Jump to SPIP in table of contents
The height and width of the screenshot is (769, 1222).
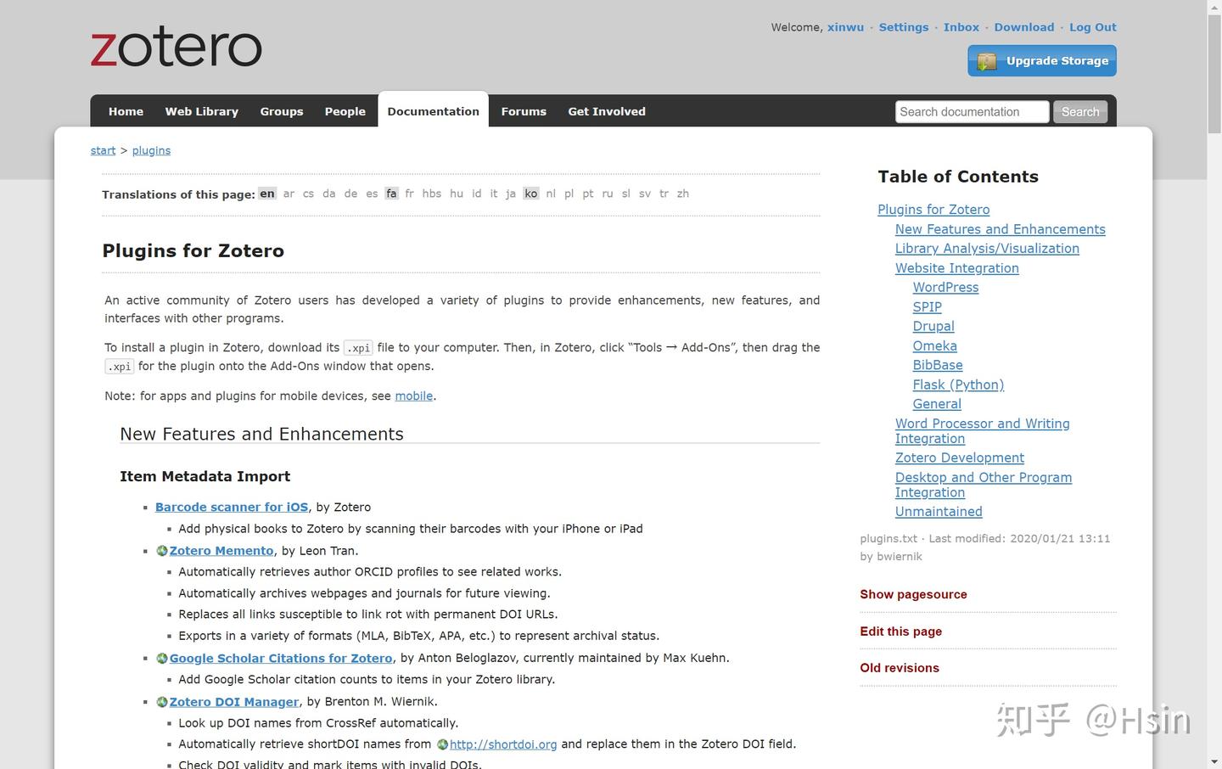(x=927, y=307)
